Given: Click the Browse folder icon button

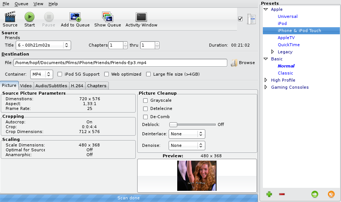Looking at the screenshot, I should point(234,63).
